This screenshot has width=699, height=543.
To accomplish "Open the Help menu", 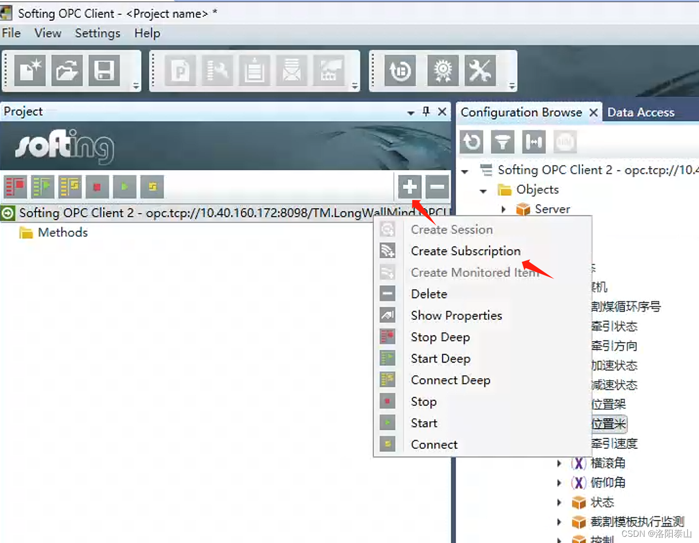I will (147, 33).
